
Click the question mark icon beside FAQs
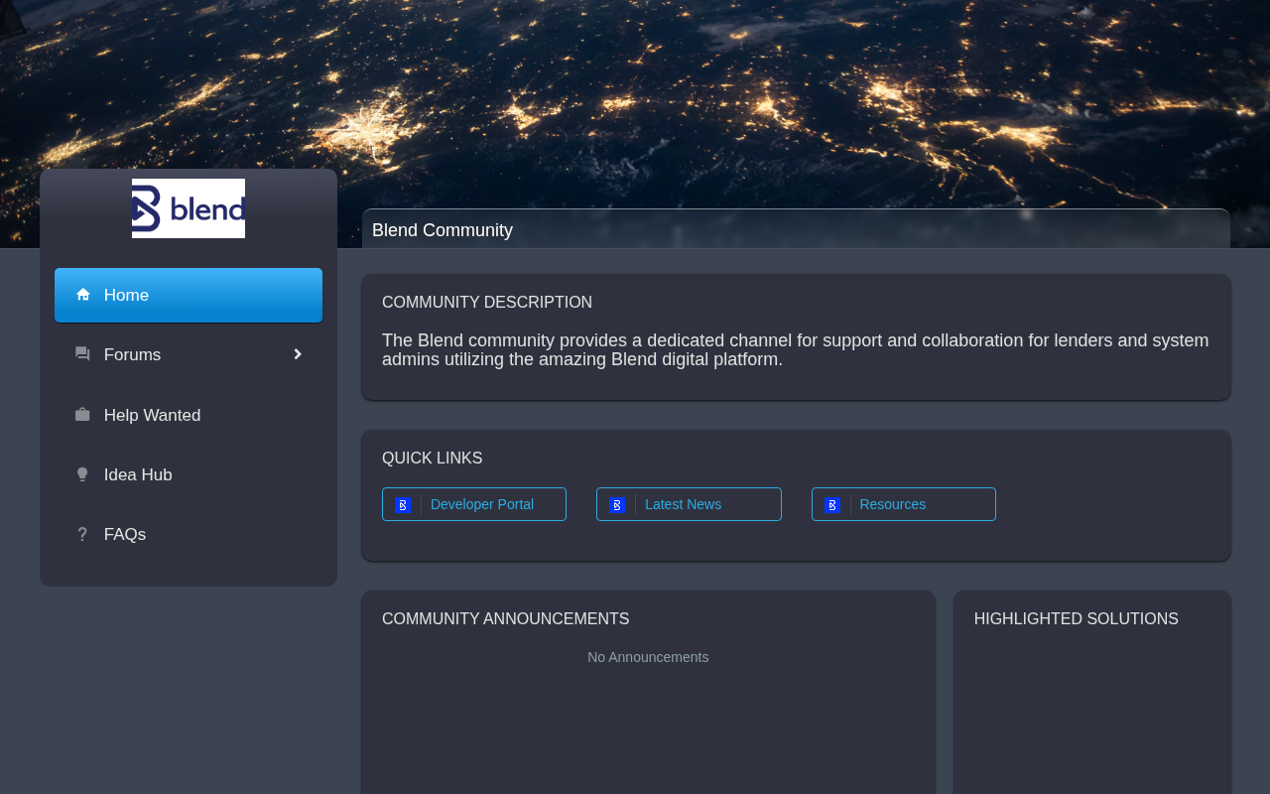click(x=82, y=534)
